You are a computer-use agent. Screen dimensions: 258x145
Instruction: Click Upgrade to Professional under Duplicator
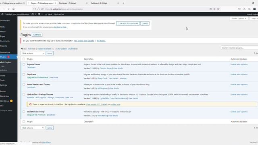pyautogui.click(x=37, y=77)
